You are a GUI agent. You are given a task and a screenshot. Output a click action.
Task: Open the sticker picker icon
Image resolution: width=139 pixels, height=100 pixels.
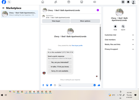[x=51, y=85]
